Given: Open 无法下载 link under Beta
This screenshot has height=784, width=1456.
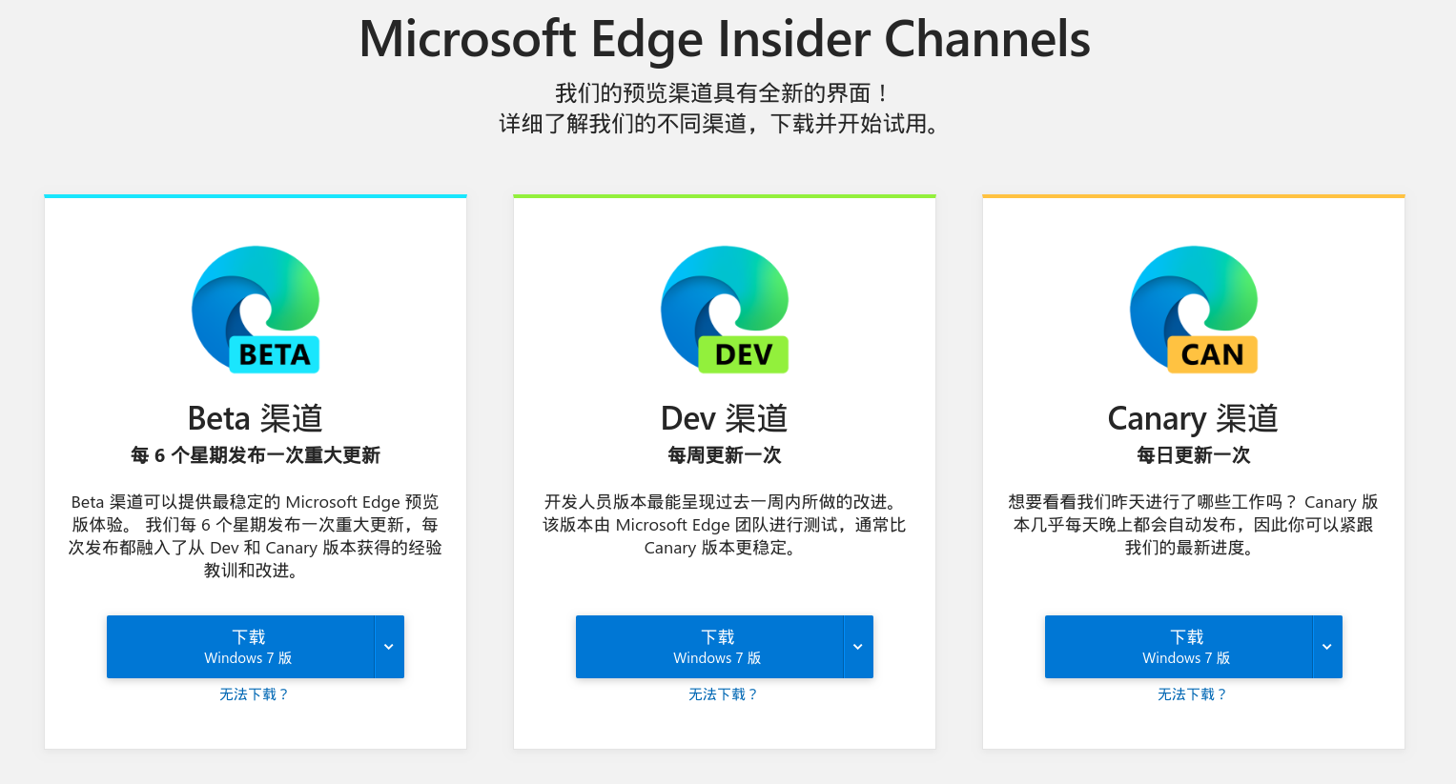Looking at the screenshot, I should point(255,694).
